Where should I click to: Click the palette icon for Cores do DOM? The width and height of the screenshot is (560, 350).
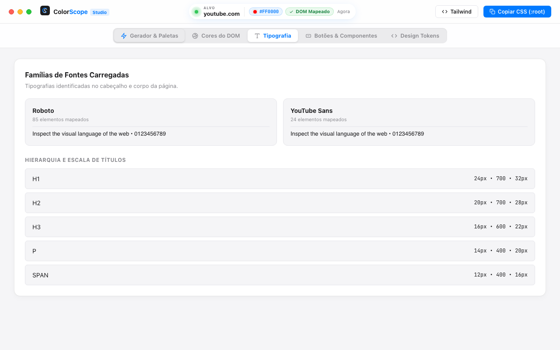(195, 36)
